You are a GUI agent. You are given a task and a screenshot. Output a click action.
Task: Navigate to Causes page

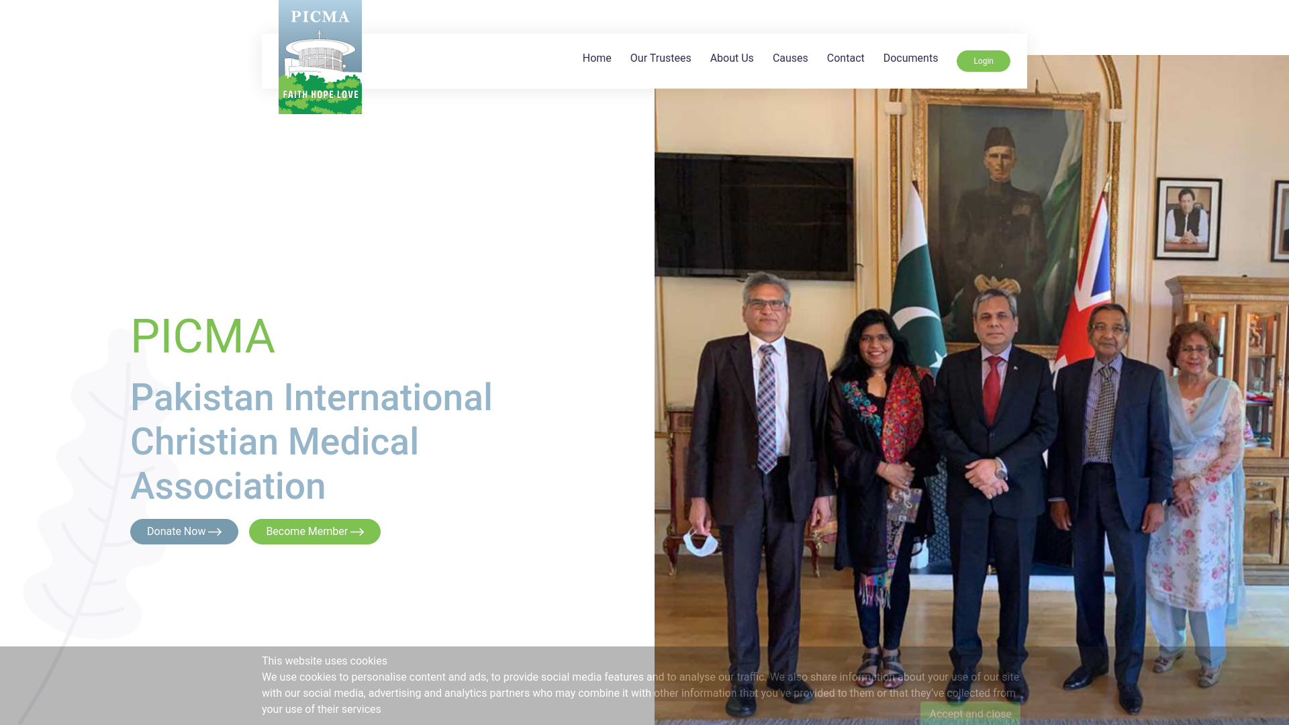click(790, 58)
